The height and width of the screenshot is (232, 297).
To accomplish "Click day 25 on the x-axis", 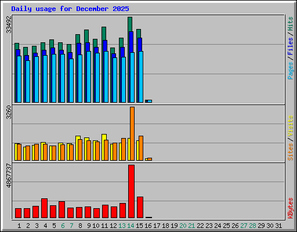I will [x=226, y=226].
